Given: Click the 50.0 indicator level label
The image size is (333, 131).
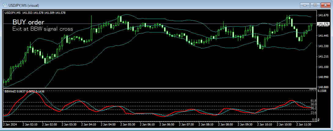Looking at the screenshot, I should (313, 104).
